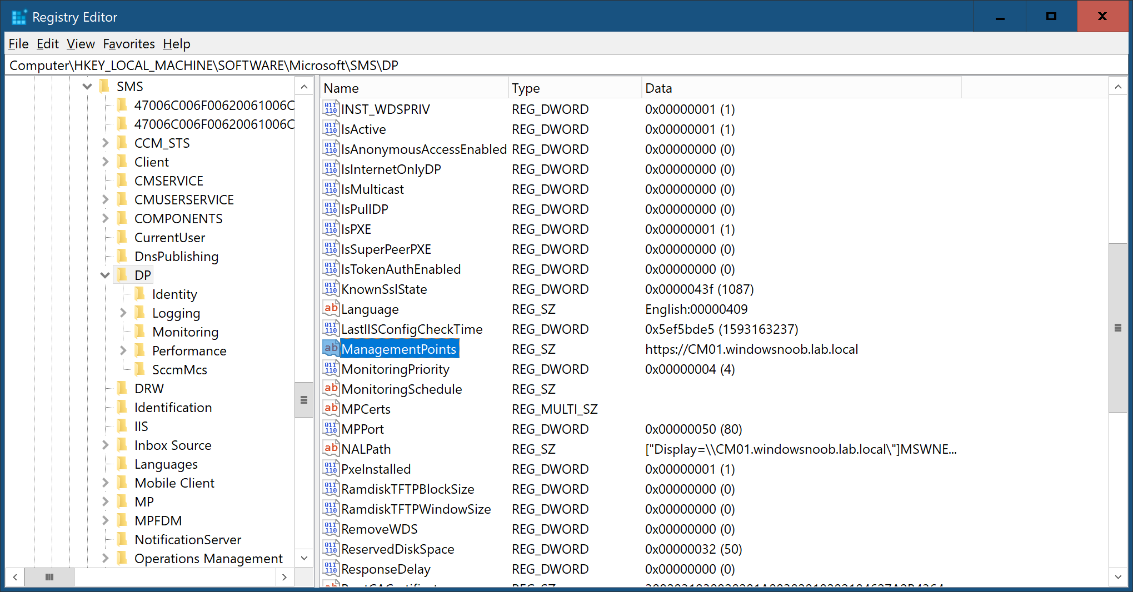Click the binary icon for IsInternetOnlyDP
Viewport: 1133px width, 592px height.
click(331, 169)
